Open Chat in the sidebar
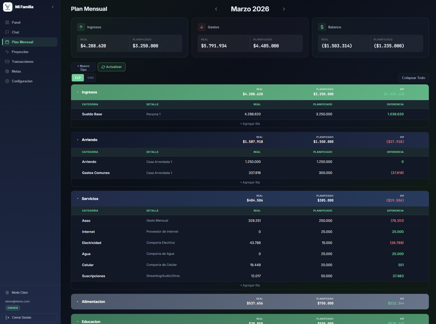The height and width of the screenshot is (324, 436). pos(30,32)
